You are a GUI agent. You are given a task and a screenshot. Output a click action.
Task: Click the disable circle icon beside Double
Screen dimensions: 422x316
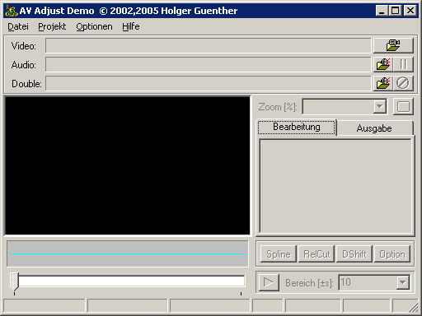coord(403,83)
